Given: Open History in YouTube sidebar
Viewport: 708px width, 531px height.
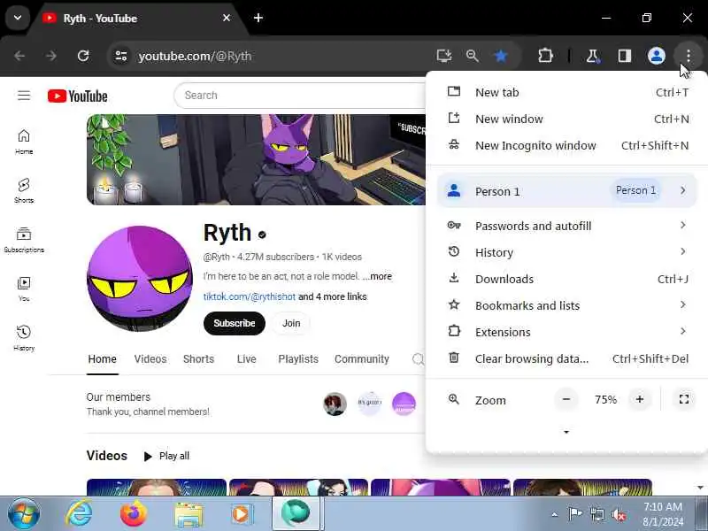Looking at the screenshot, I should point(24,339).
